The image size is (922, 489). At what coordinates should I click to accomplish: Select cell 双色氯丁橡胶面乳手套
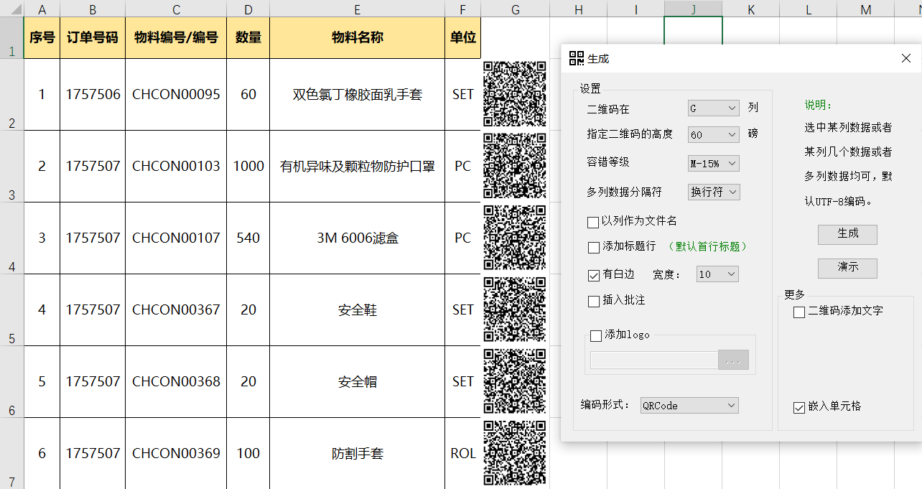point(357,95)
